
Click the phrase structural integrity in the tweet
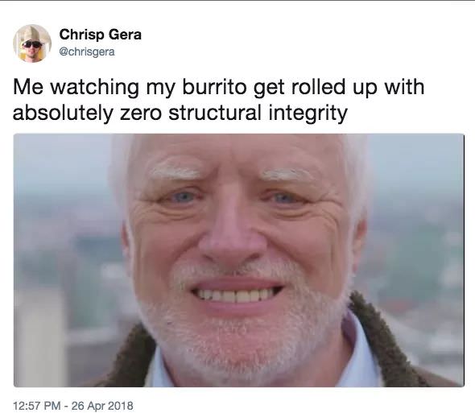pyautogui.click(x=258, y=113)
